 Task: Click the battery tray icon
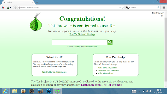point(144,91)
